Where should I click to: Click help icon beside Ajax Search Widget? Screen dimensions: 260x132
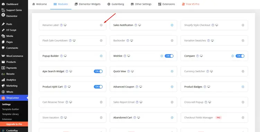67,71
